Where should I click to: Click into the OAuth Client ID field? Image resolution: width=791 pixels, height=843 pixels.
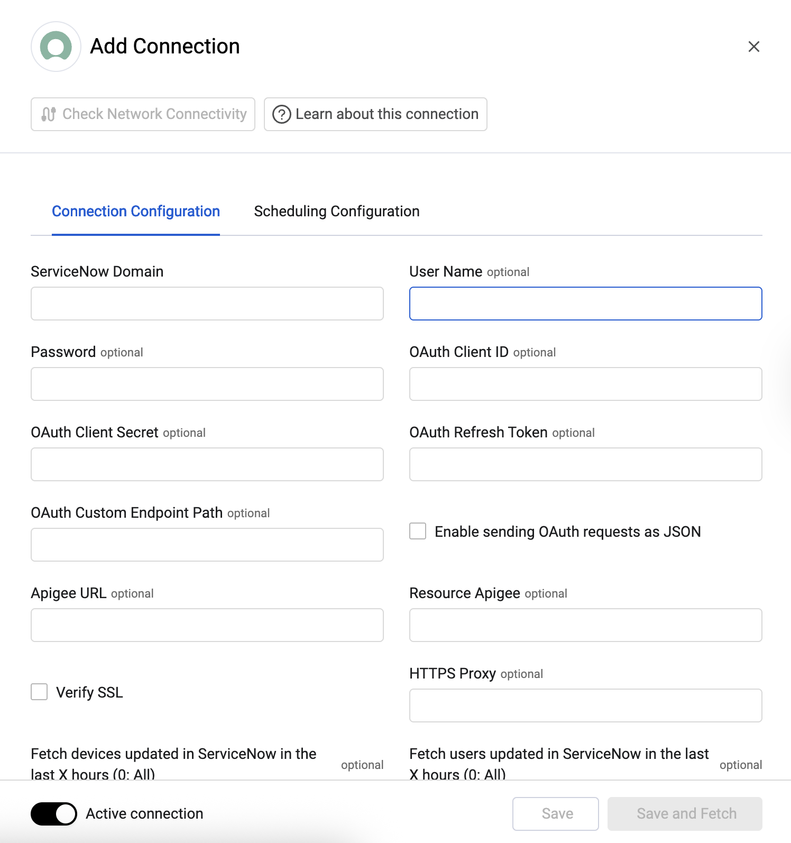[586, 384]
